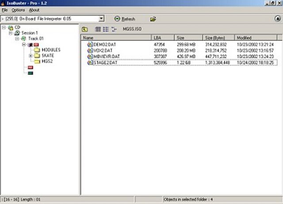The image size is (283, 204).
Task: Click the SKATE folder icon
Action: point(37,55)
